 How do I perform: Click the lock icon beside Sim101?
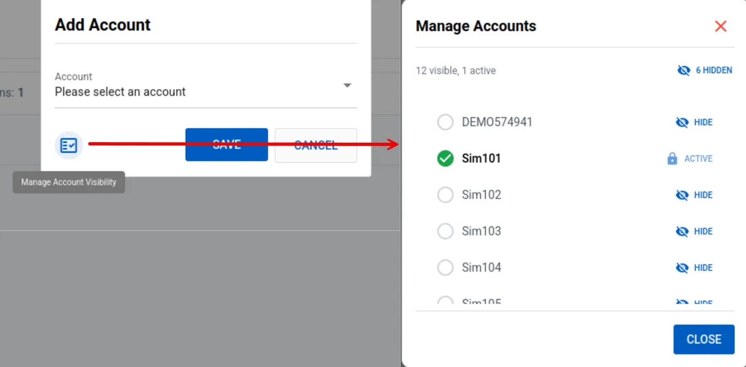coord(672,159)
